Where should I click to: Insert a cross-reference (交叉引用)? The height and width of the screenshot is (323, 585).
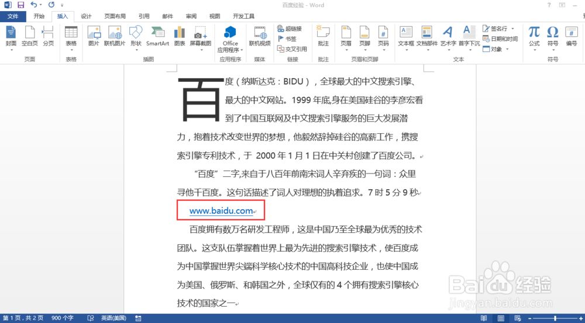[x=292, y=49]
